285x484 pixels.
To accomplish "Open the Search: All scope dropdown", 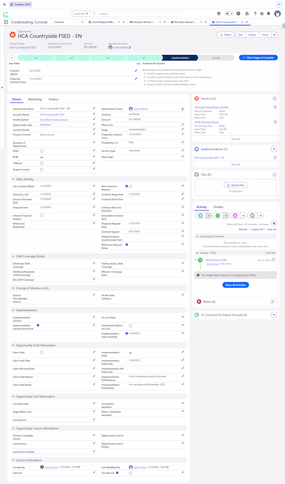I will [81, 14].
